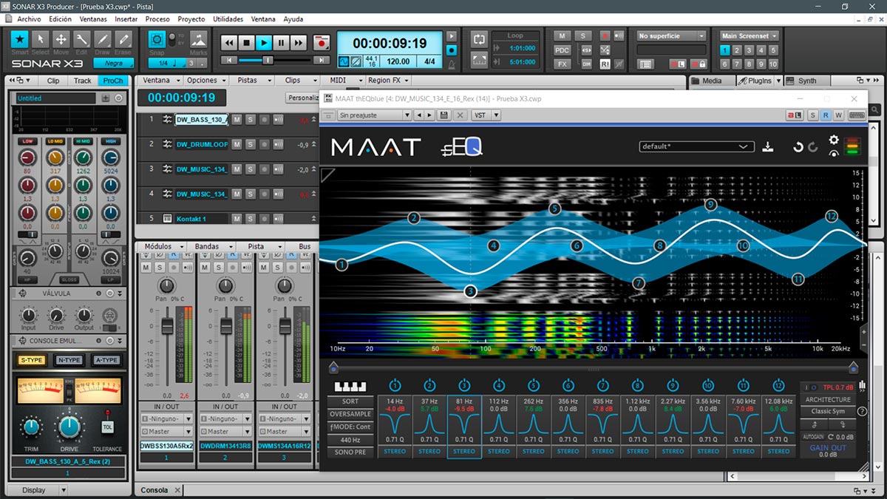Delete plugin preset with X button

[460, 115]
